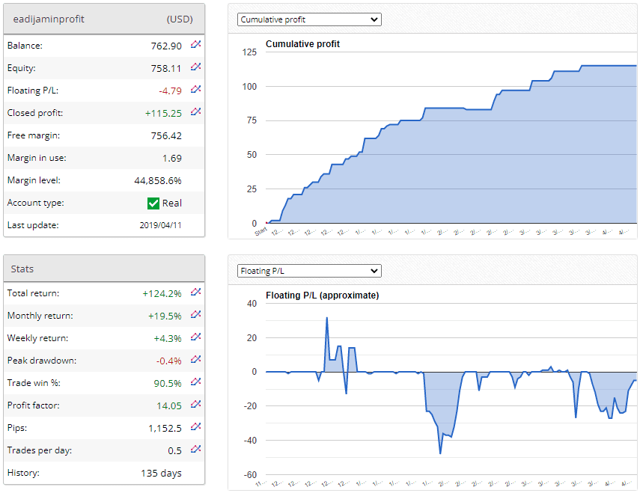Image resolution: width=640 pixels, height=493 pixels.
Task: Open the Cumulative profit chart selector dropdown
Action: (x=309, y=19)
